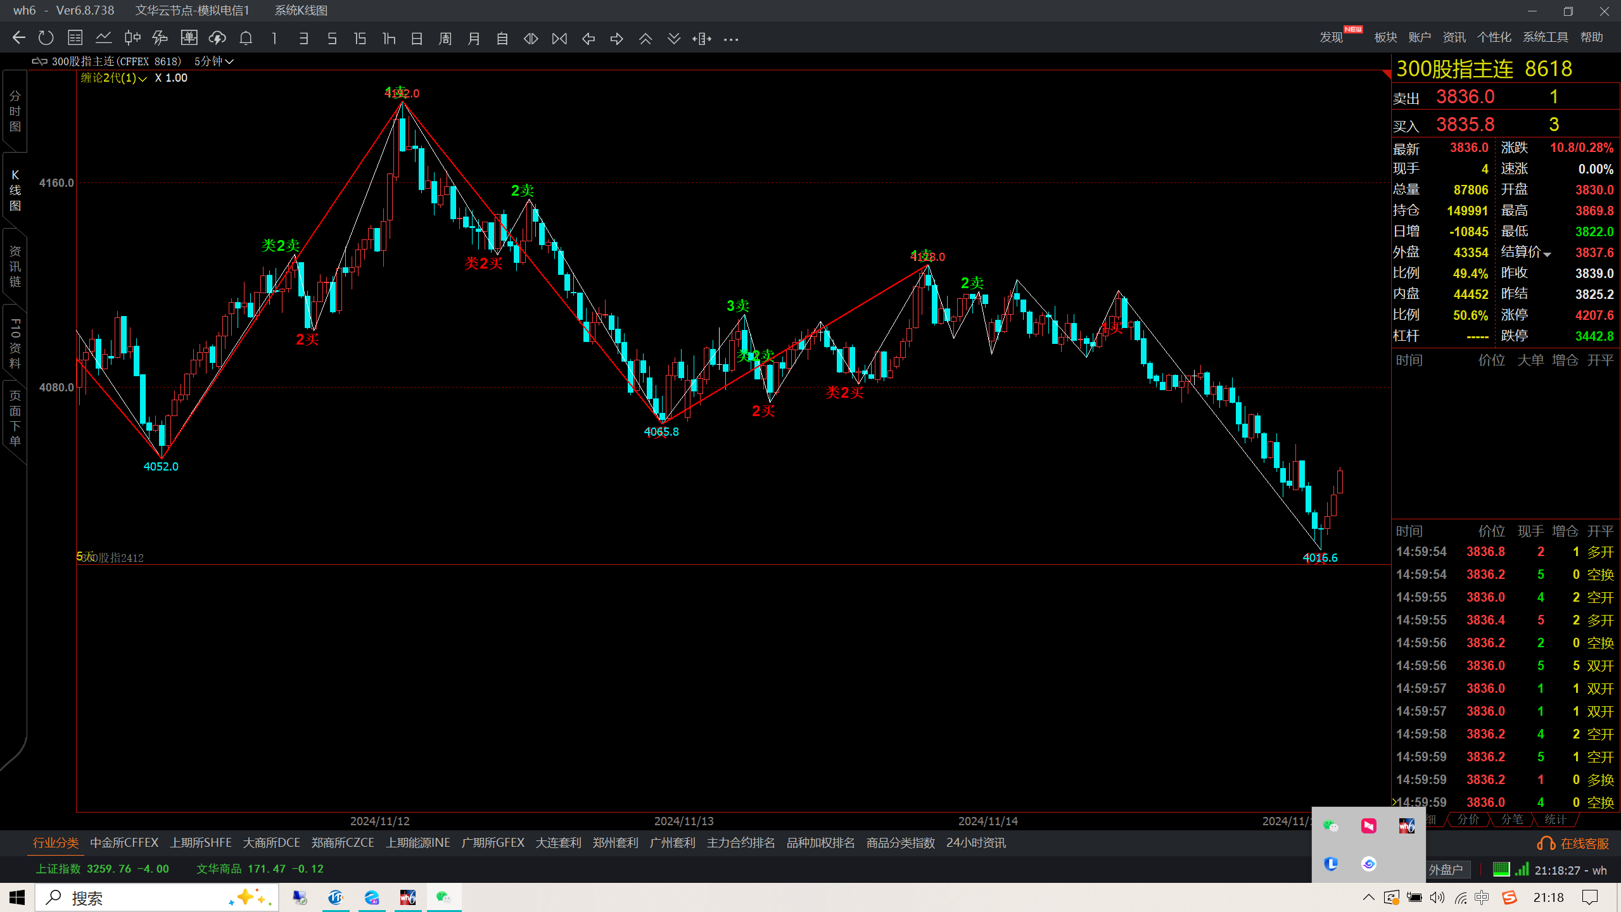This screenshot has height=912, width=1621.
Task: Shift the chart right with the hollow arrow
Action: click(616, 39)
